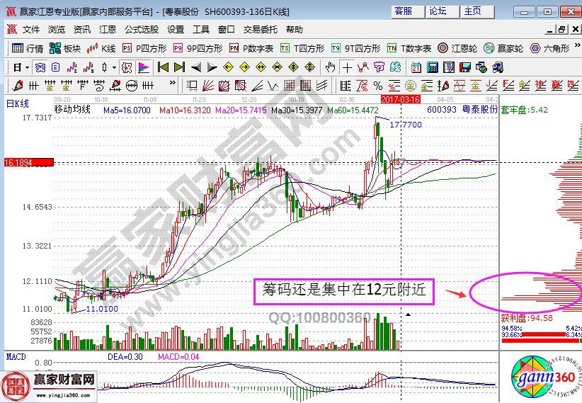Viewport: 582px width, 403px height.
Task: Click the red floppy disk save icon
Action: click(x=464, y=67)
